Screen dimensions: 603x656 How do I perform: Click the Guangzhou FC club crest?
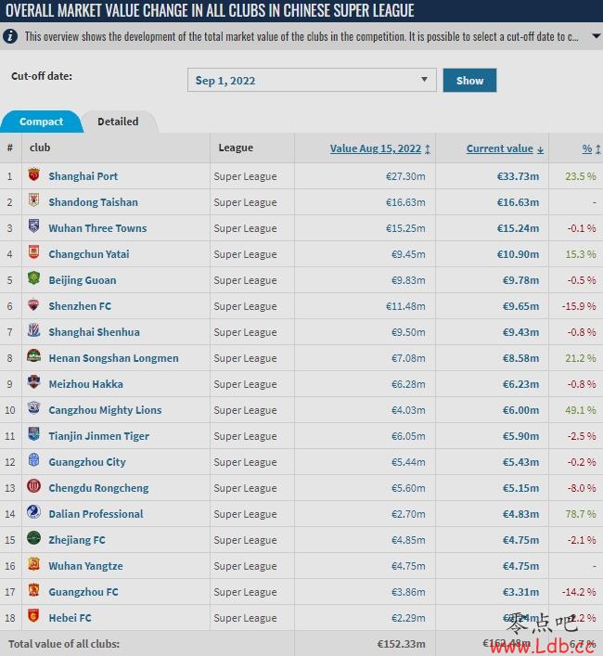tap(34, 590)
